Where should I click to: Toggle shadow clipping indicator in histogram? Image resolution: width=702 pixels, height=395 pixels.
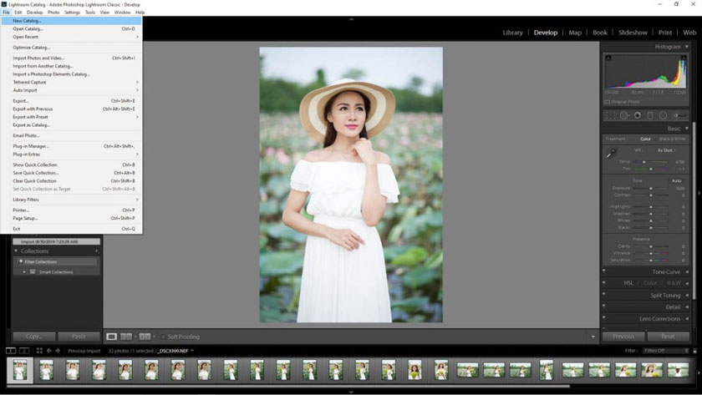pyautogui.click(x=608, y=58)
